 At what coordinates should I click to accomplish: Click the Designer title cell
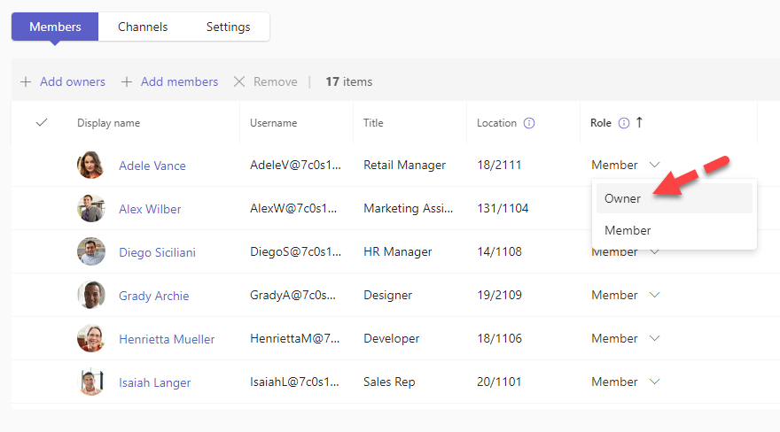point(387,295)
